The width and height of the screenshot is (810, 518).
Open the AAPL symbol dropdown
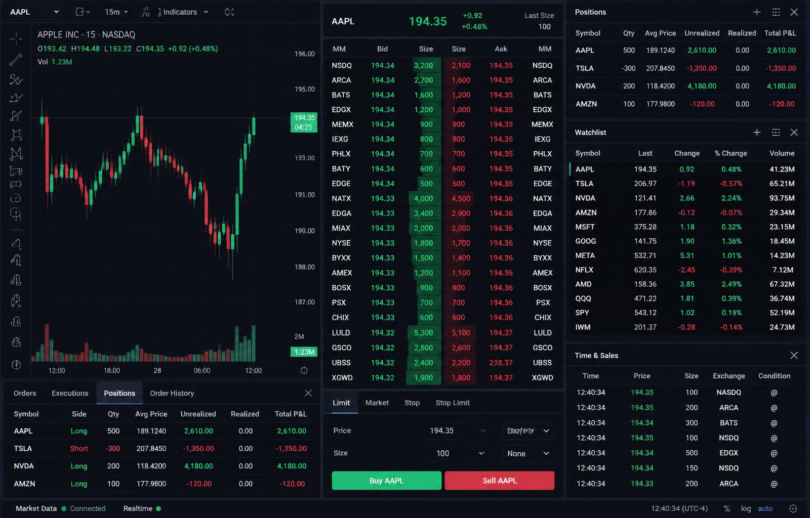coord(34,12)
